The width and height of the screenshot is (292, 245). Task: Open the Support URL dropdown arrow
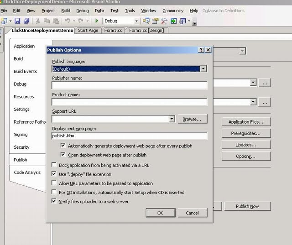coord(172,119)
